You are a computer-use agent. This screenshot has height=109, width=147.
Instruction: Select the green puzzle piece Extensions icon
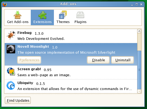point(42,15)
